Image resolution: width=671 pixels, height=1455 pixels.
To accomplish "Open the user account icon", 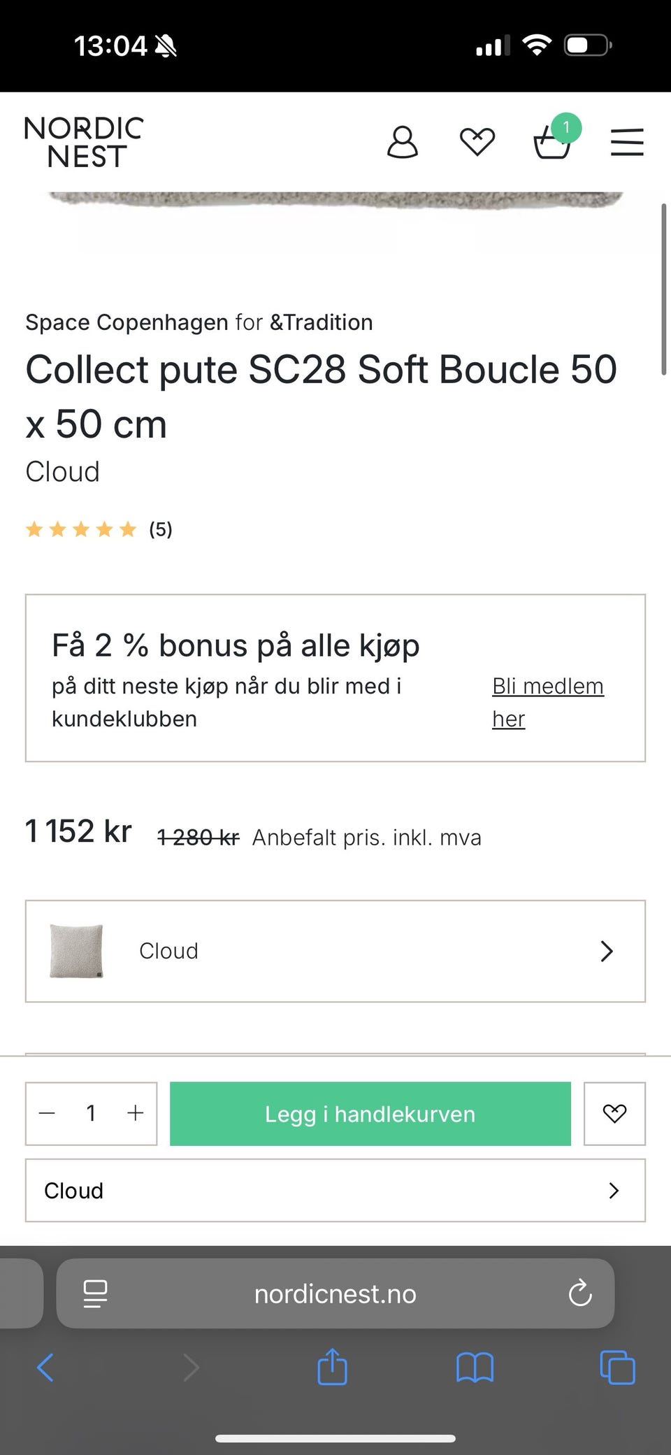I will click(403, 143).
